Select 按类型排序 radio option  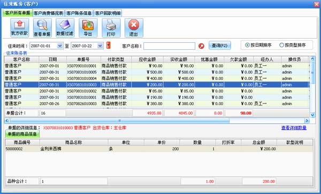[x=293, y=45]
